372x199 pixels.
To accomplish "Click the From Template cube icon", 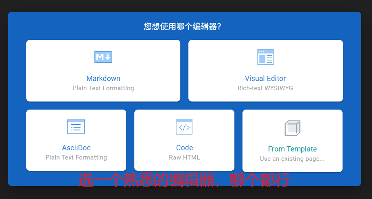I will [x=292, y=128].
